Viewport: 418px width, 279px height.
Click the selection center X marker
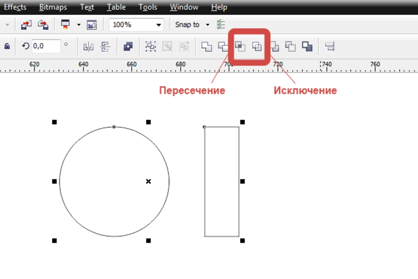[148, 181]
